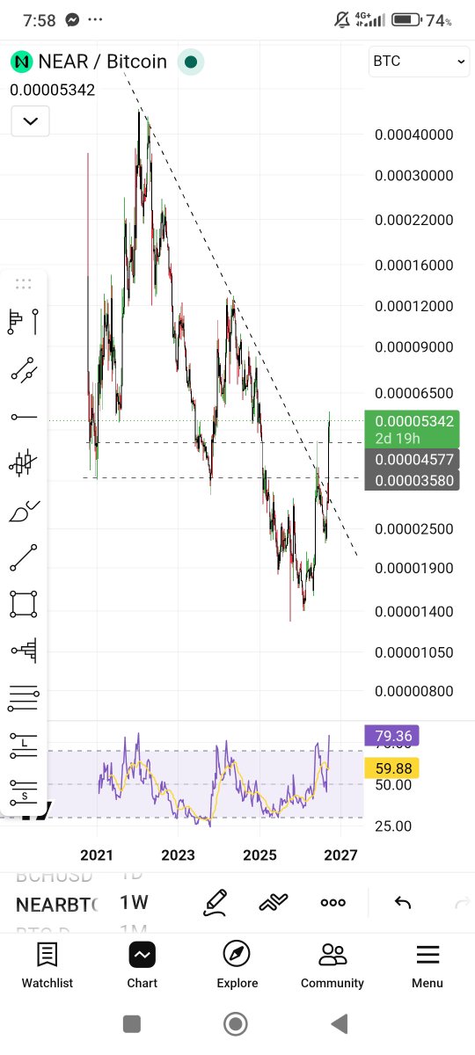Open the three-dots more options

tap(332, 902)
